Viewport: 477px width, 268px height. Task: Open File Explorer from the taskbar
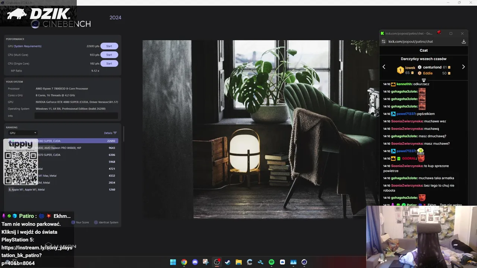click(x=238, y=262)
